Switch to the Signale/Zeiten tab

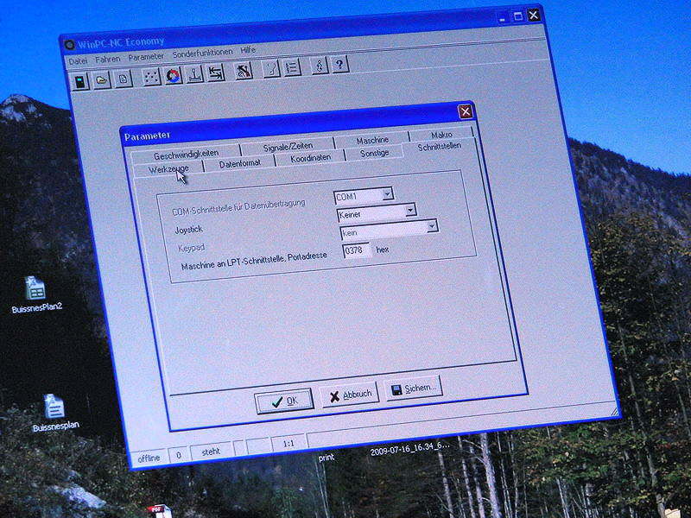[x=288, y=147]
